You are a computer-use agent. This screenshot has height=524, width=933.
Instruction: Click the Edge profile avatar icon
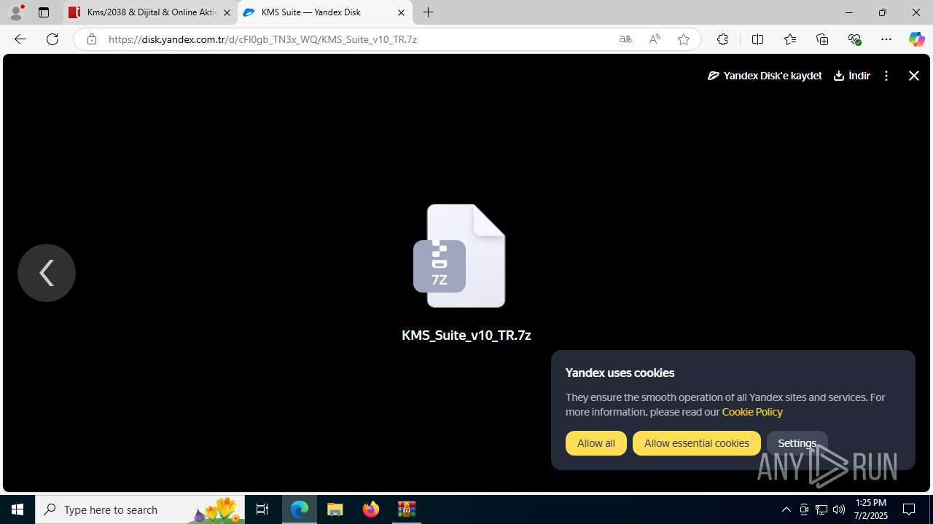coord(16,12)
